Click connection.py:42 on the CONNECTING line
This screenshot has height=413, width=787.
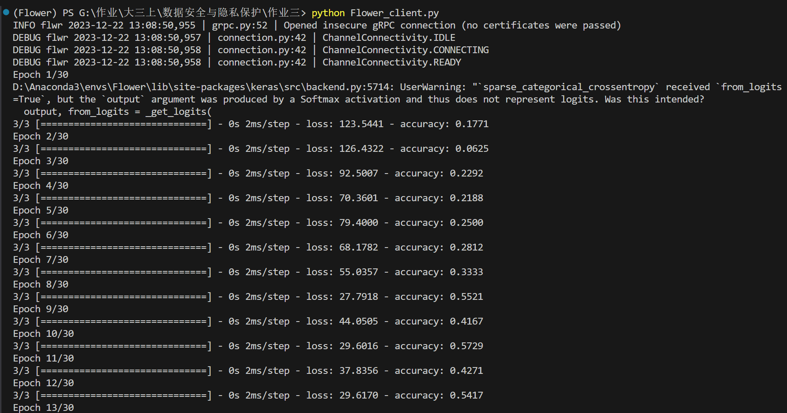[x=262, y=50]
